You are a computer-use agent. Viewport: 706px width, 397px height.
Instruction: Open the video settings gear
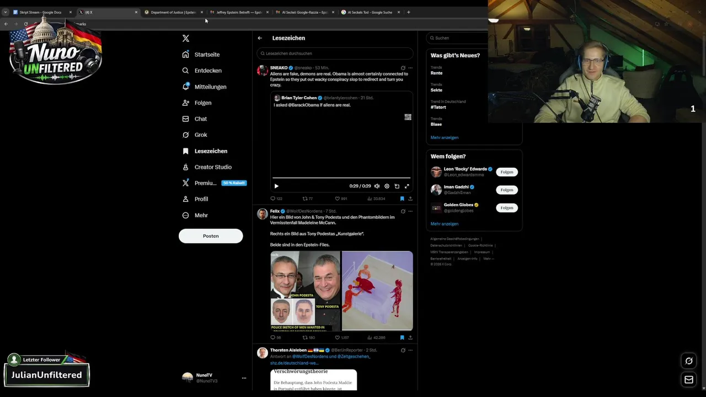(x=387, y=186)
